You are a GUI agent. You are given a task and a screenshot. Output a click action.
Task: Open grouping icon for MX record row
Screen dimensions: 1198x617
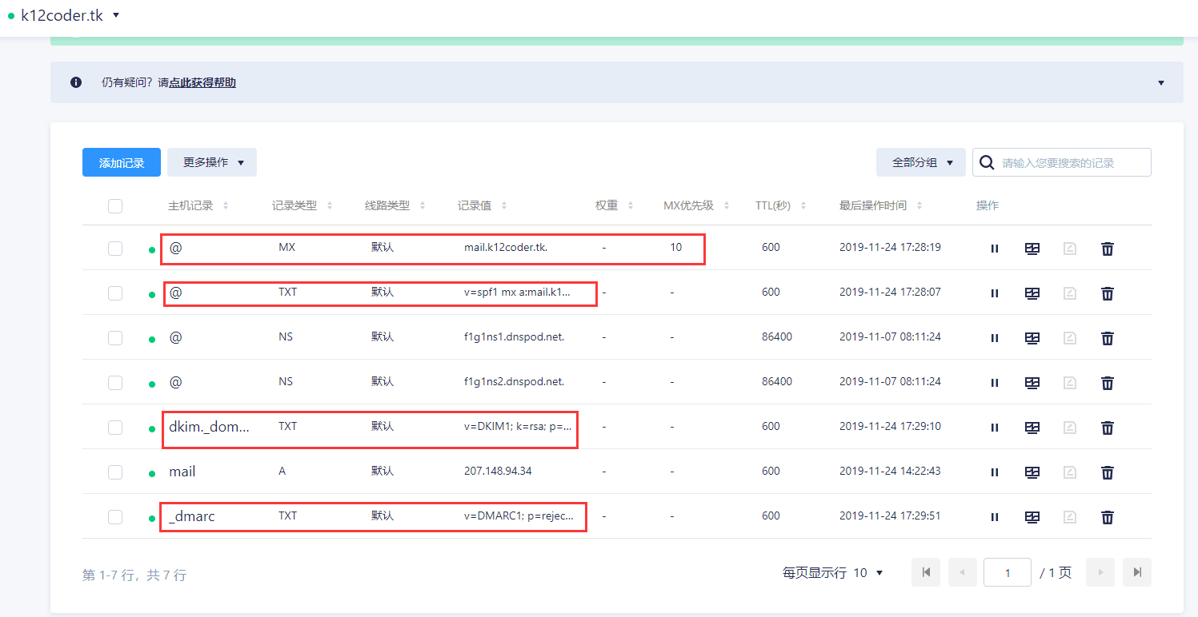click(1032, 249)
